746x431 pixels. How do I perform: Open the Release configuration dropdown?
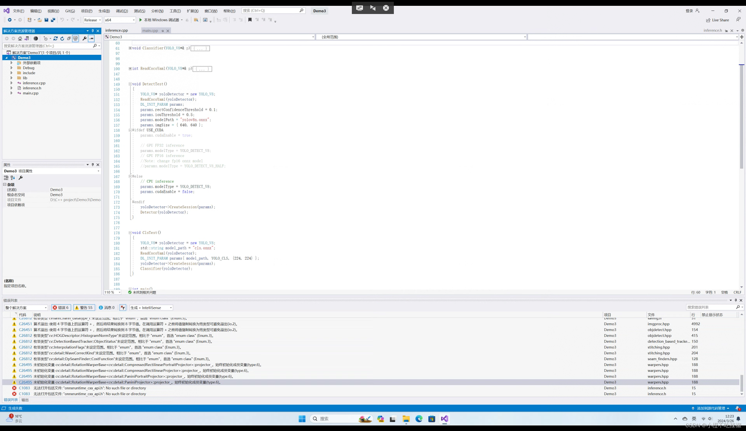coord(93,20)
